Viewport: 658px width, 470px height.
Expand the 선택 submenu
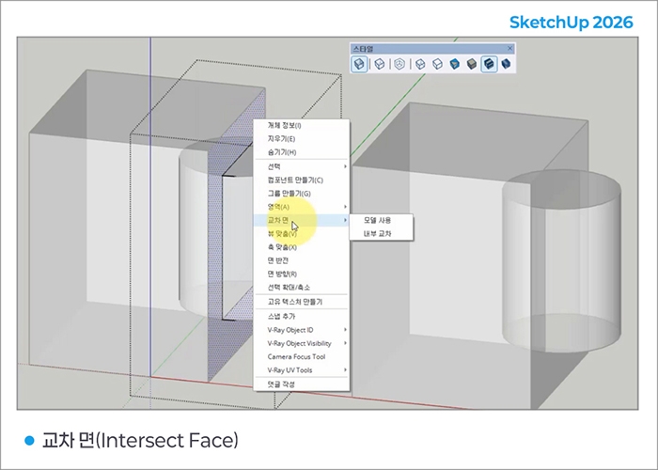[x=302, y=166]
